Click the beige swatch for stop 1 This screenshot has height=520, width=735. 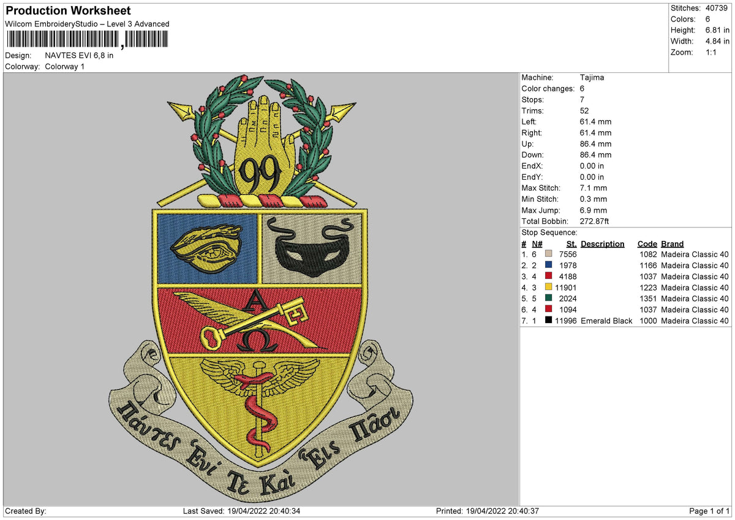tap(549, 254)
